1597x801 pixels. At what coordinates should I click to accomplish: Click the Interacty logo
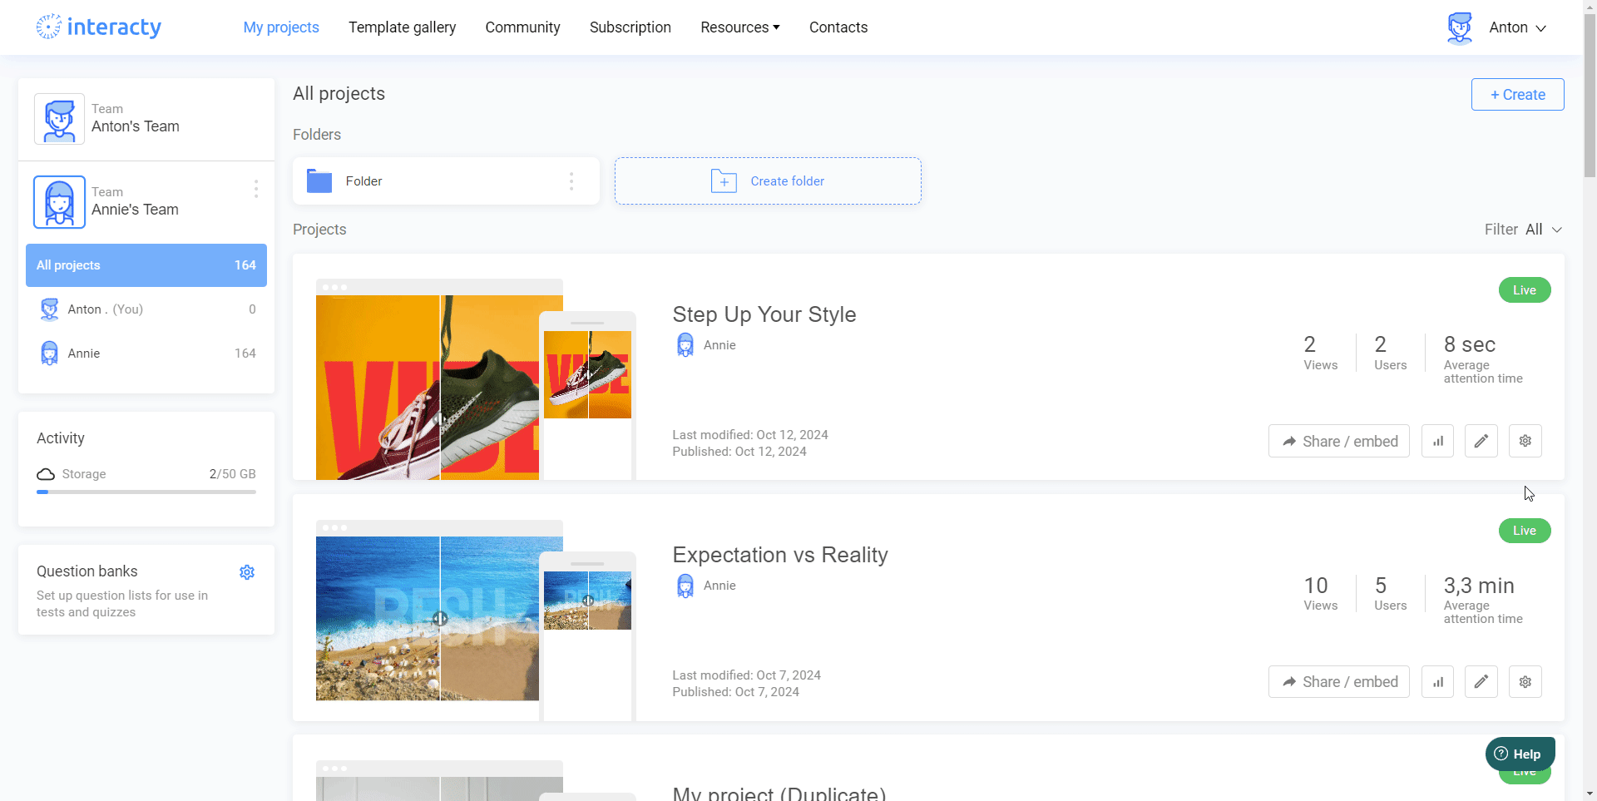coord(98,27)
